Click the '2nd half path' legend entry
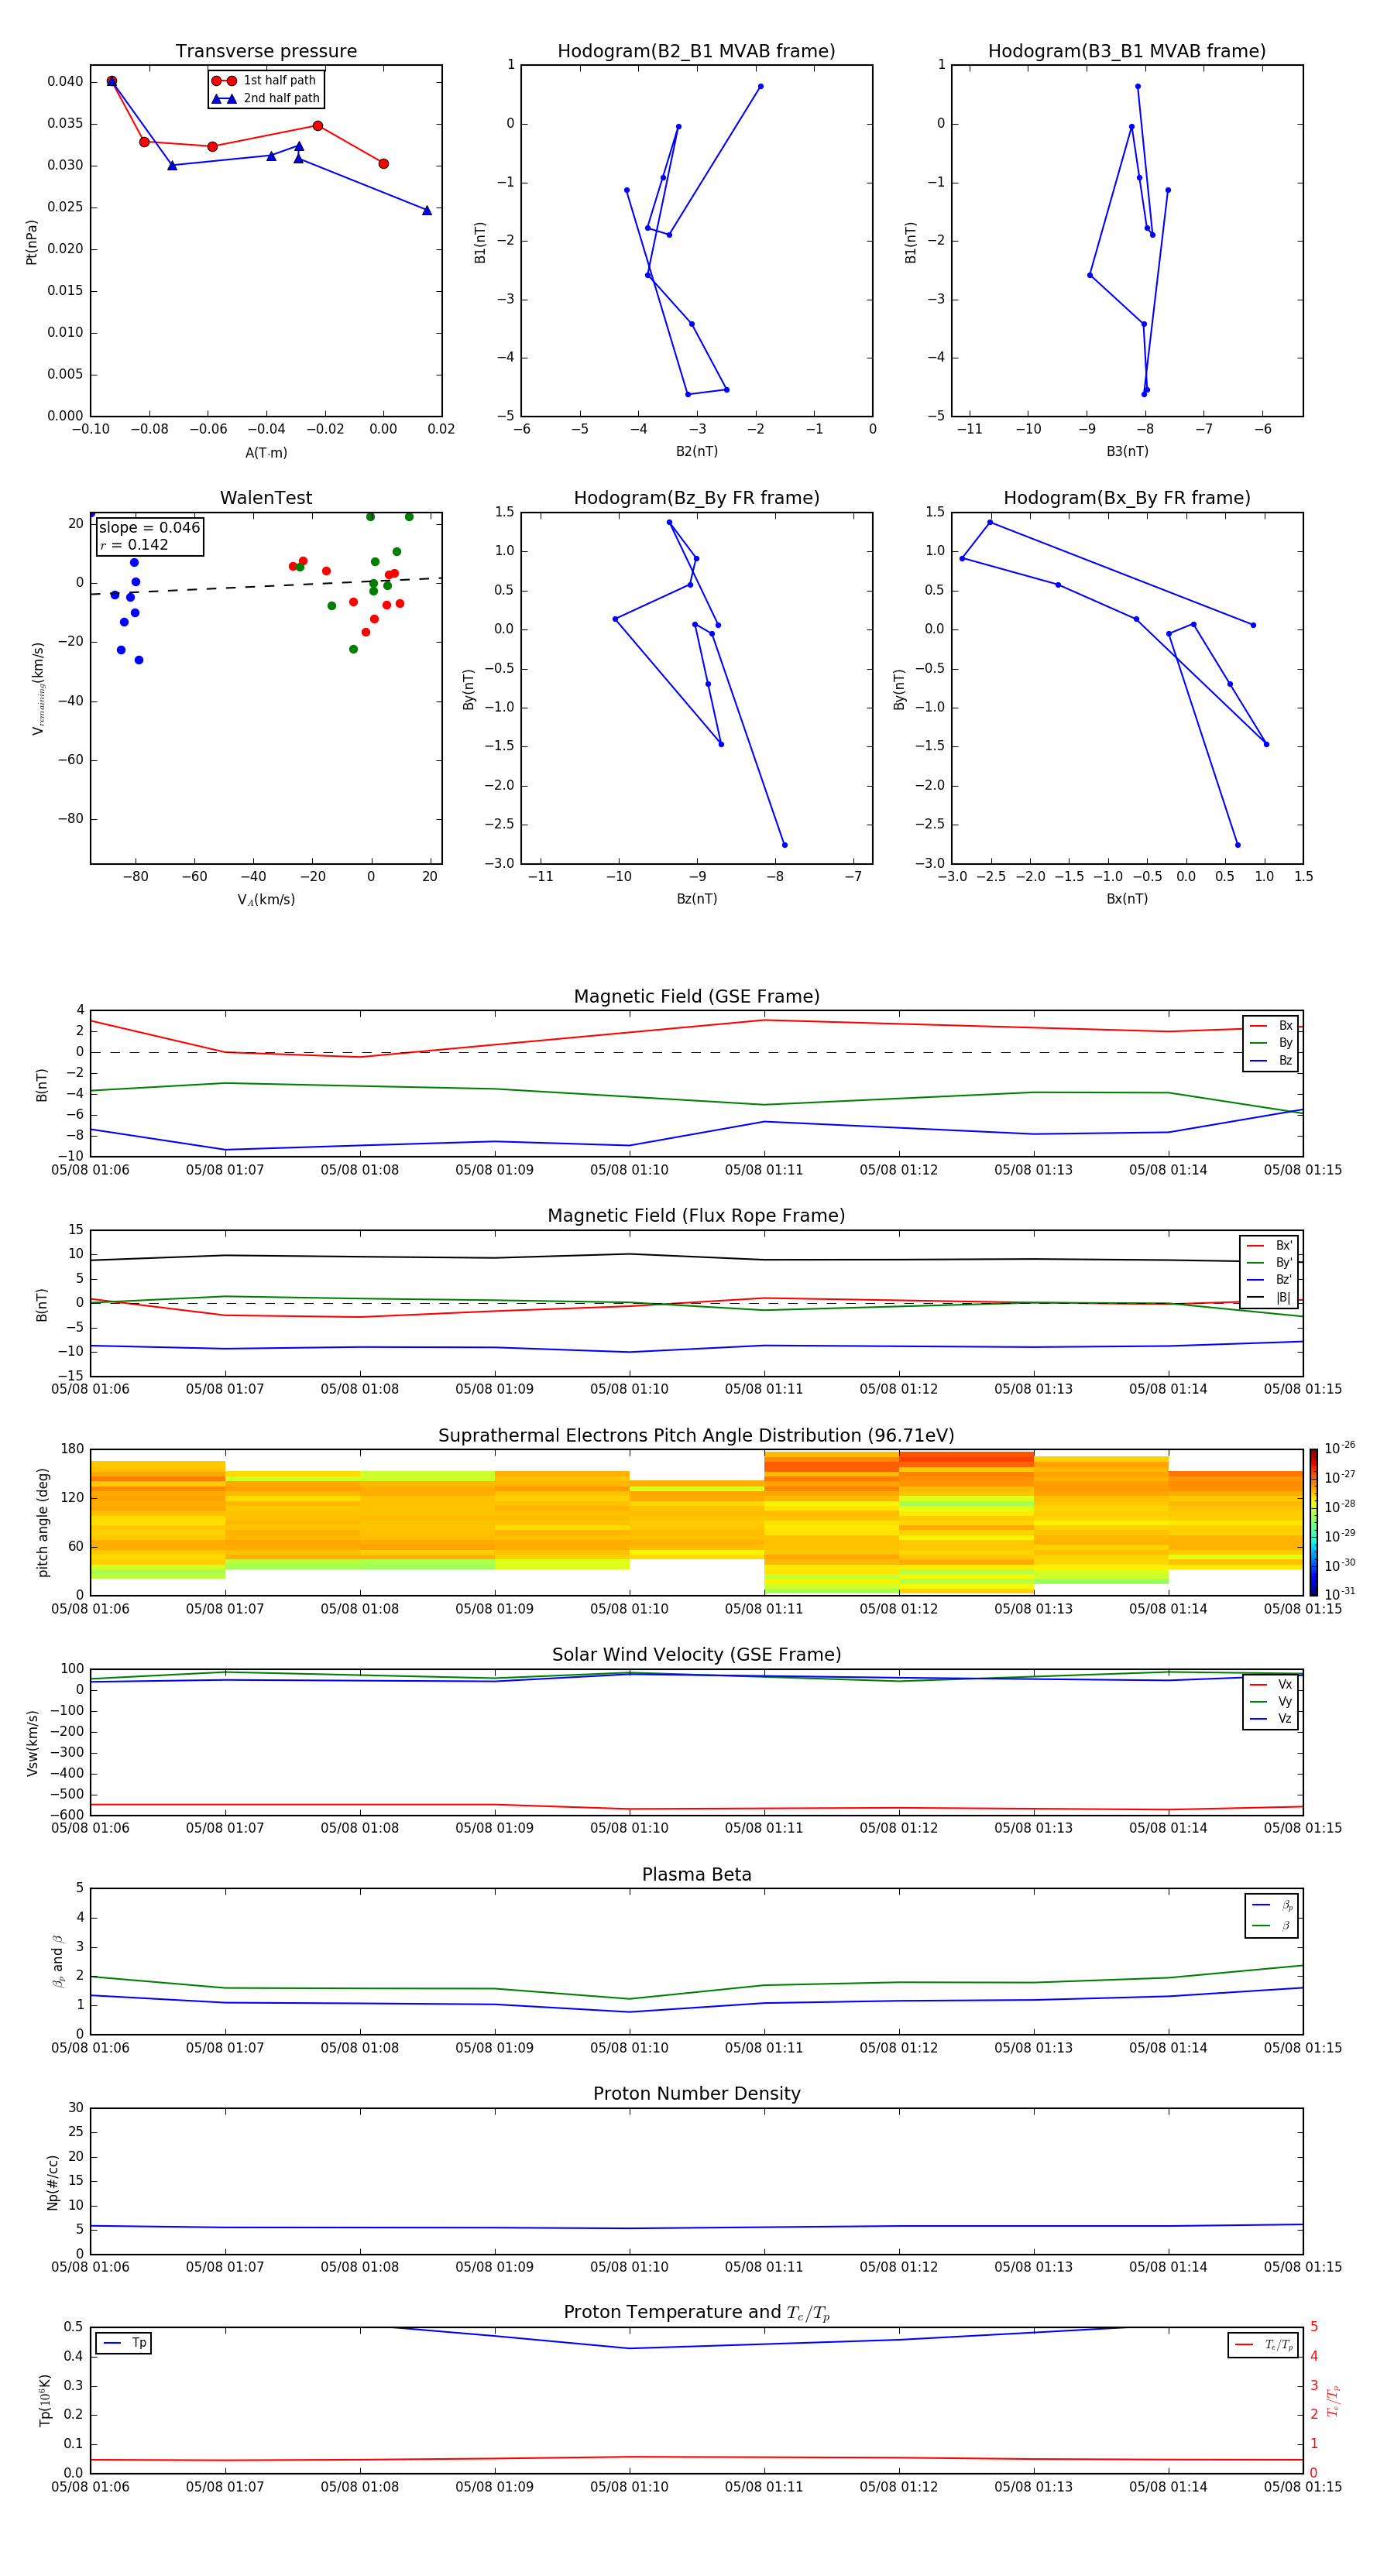 click(x=266, y=98)
